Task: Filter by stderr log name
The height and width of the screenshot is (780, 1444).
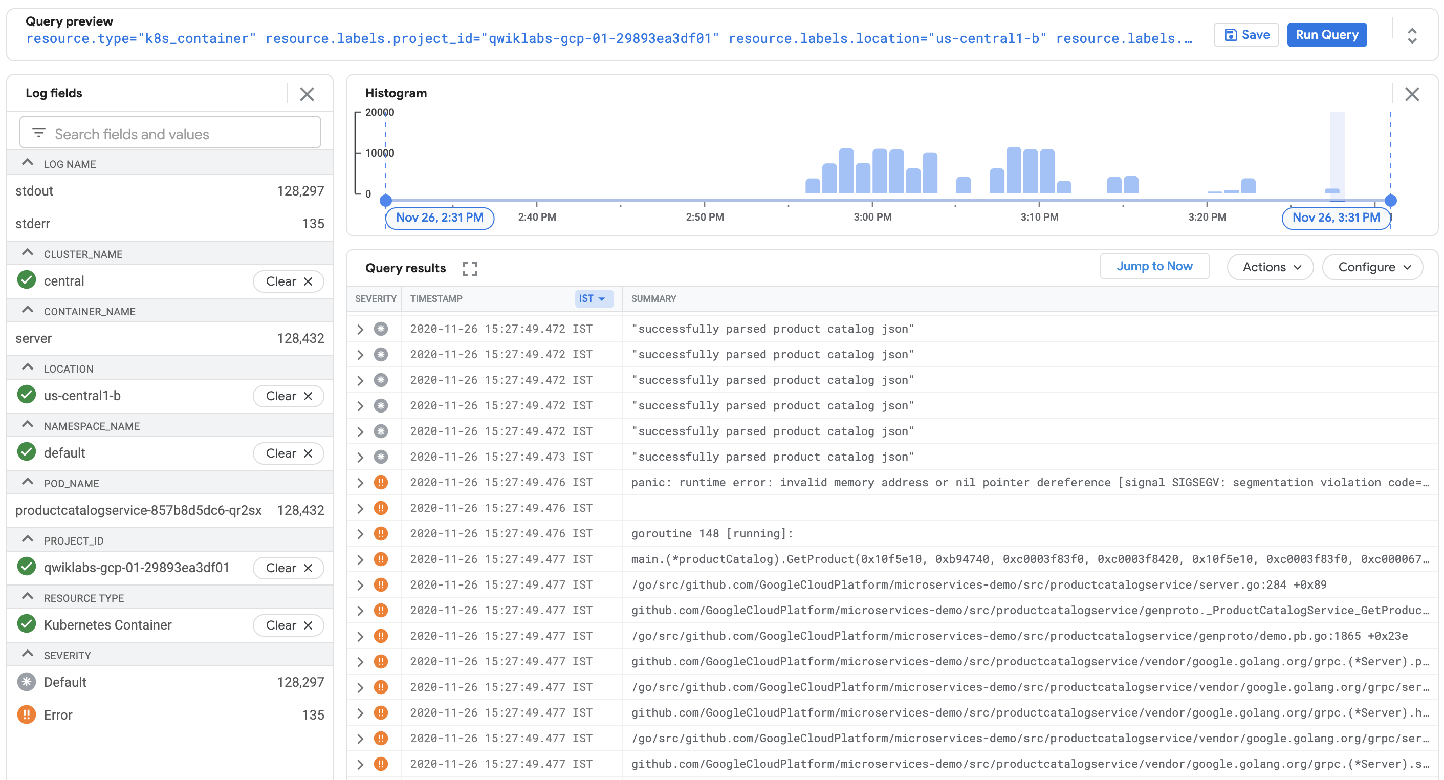Action: click(x=170, y=224)
